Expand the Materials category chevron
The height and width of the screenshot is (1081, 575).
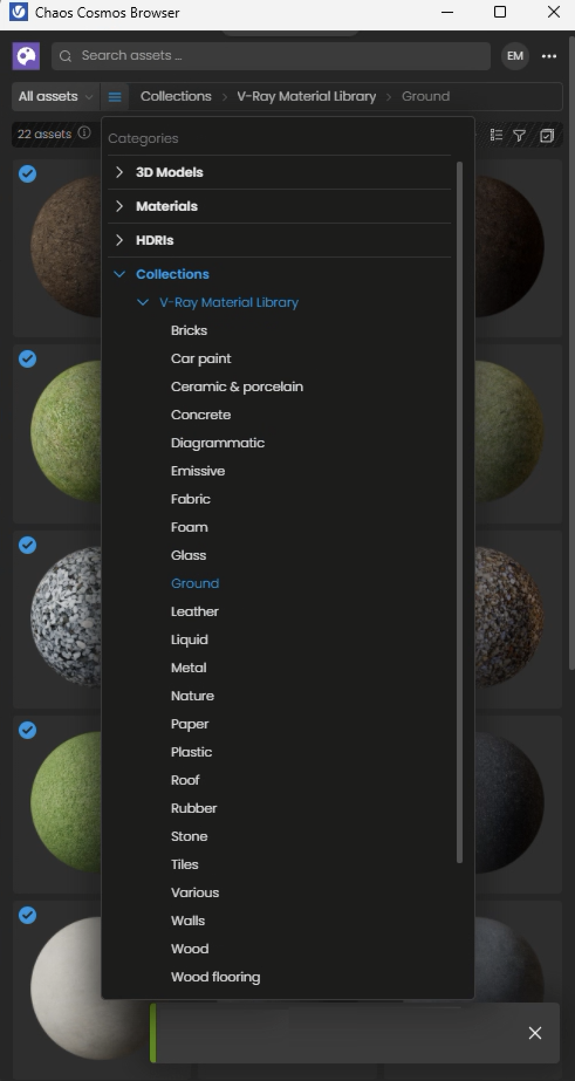tap(119, 206)
